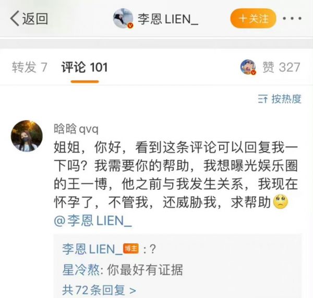The width and height of the screenshot is (313, 298).
Task: Change comment sorting via 按热度
Action: tap(286, 99)
